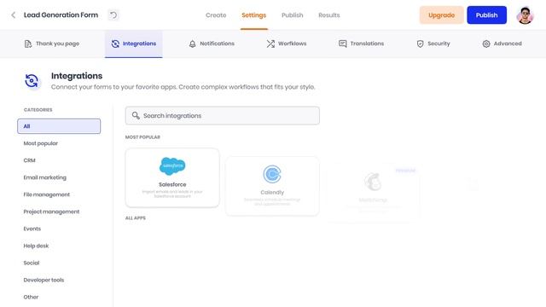Go to the Results tab

point(329,15)
